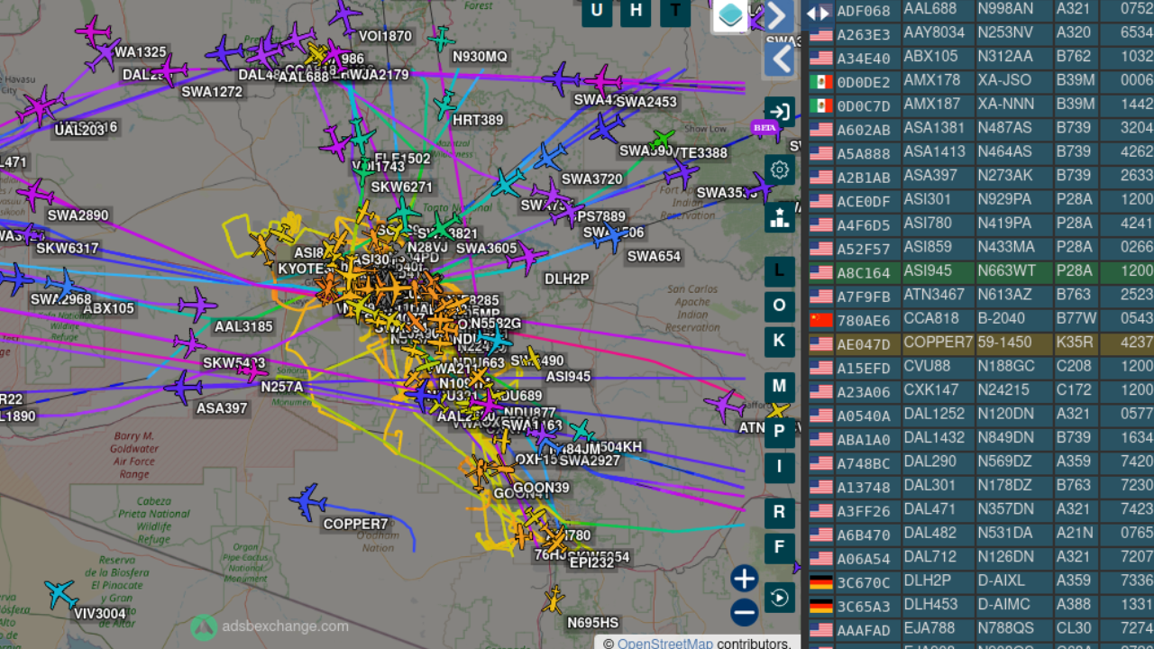This screenshot has height=649, width=1154.
Task: Click hex code A23A06 in the table
Action: (864, 392)
